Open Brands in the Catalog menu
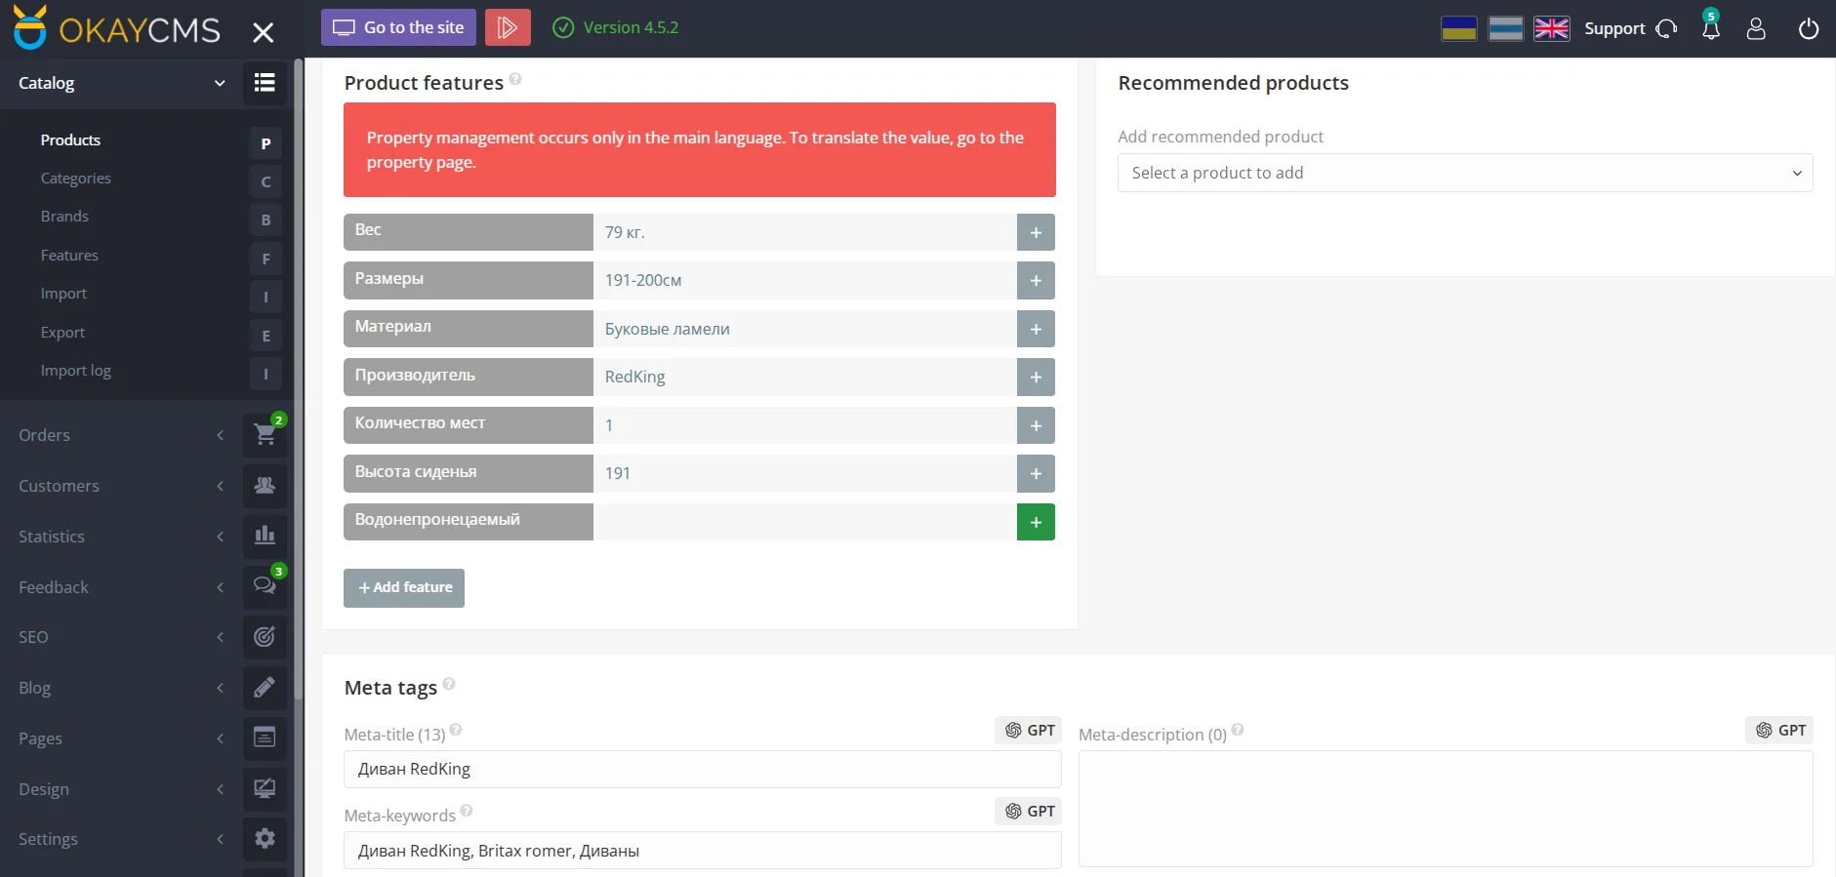Viewport: 1836px width, 877px height. click(x=64, y=217)
